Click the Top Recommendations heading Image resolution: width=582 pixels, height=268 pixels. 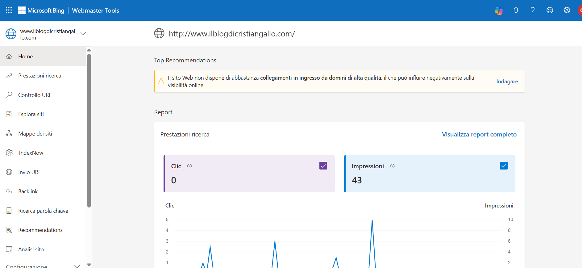coord(185,60)
